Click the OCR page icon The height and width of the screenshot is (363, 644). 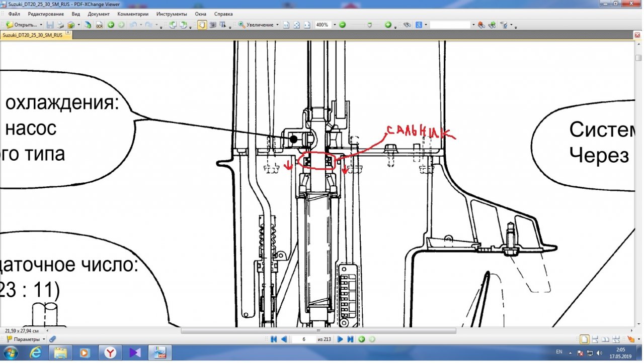[100, 25]
